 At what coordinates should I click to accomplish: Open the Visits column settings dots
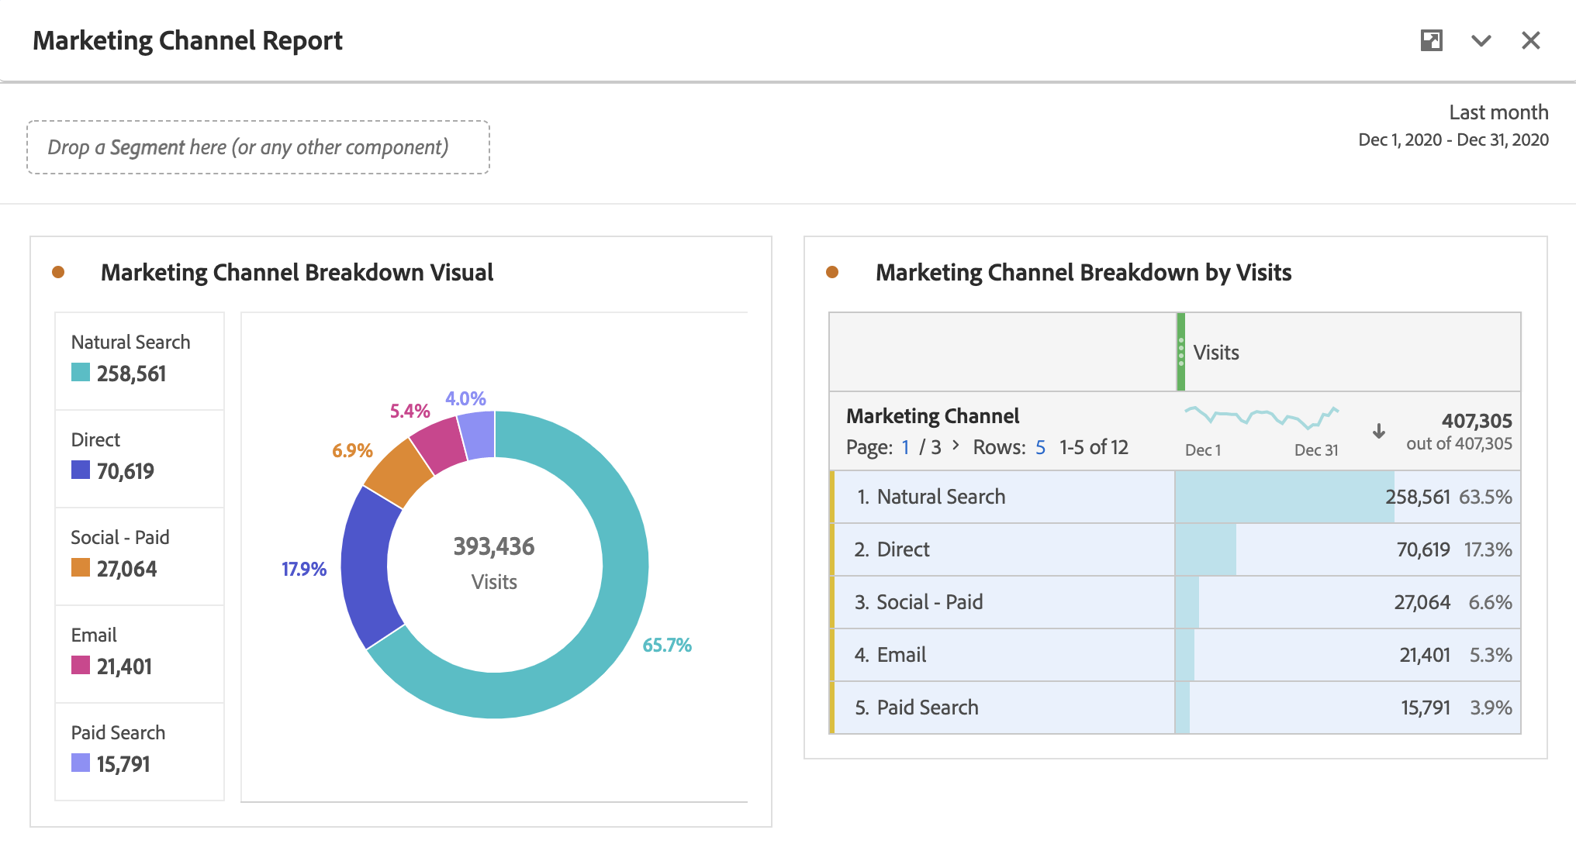coord(1181,352)
